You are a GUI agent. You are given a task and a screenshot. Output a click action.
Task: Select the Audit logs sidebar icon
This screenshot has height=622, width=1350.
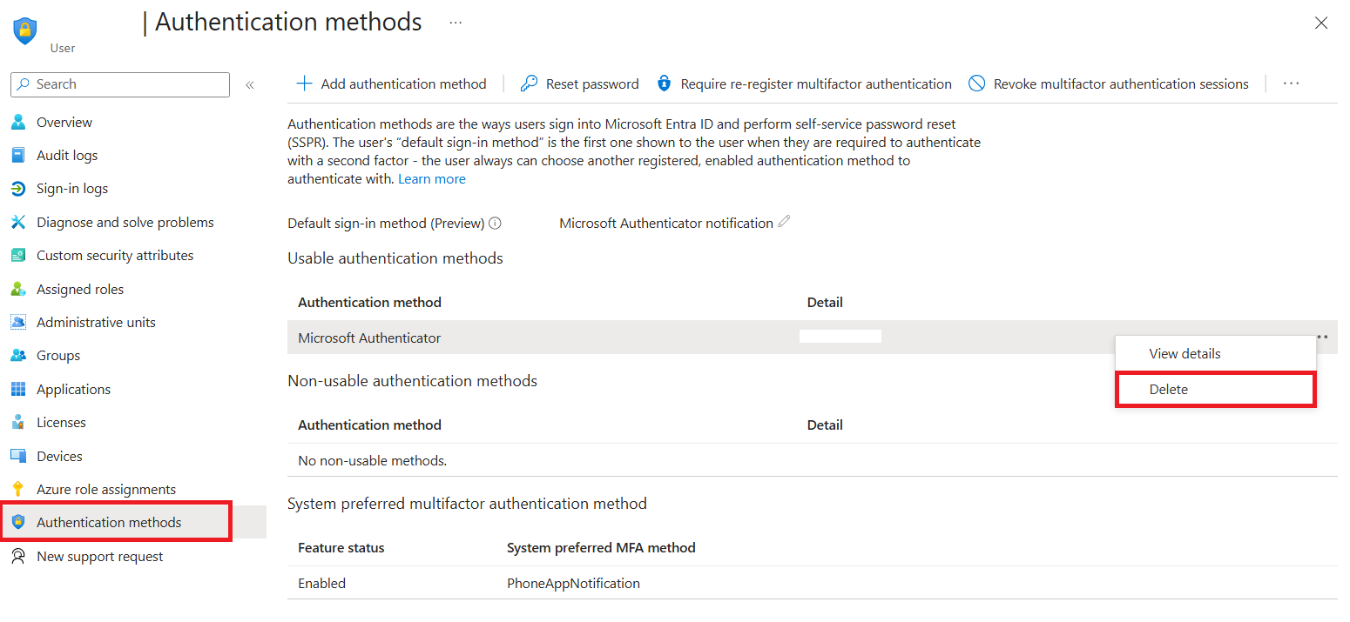[18, 155]
